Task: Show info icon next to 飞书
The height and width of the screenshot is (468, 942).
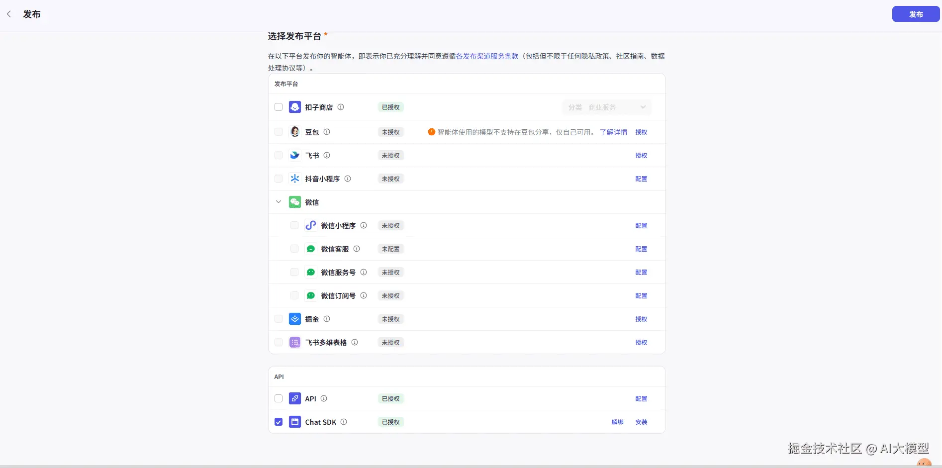Action: tap(327, 155)
